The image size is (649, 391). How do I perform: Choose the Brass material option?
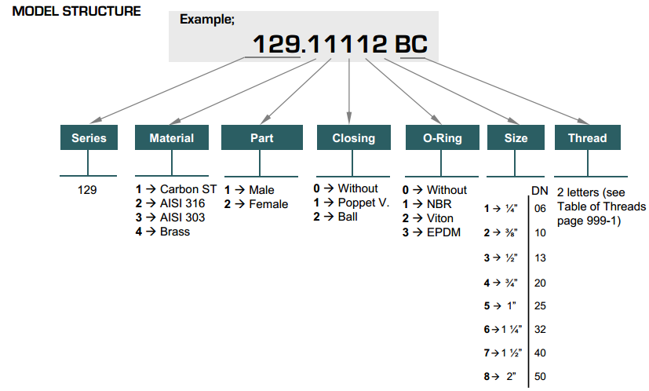coord(163,232)
